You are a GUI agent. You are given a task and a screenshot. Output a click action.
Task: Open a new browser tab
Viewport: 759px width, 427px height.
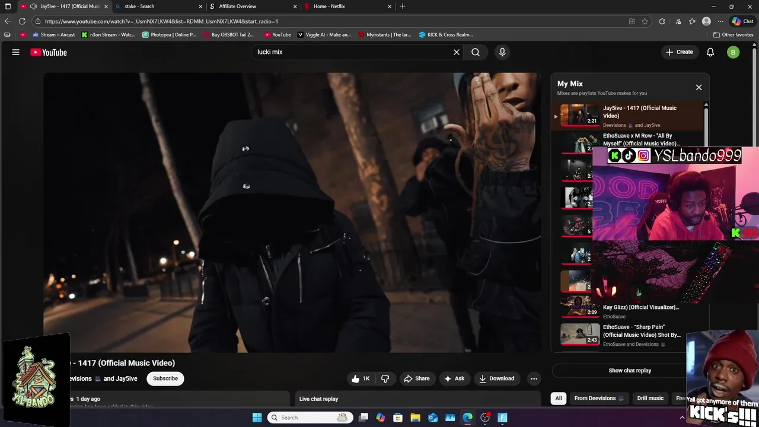(403, 7)
